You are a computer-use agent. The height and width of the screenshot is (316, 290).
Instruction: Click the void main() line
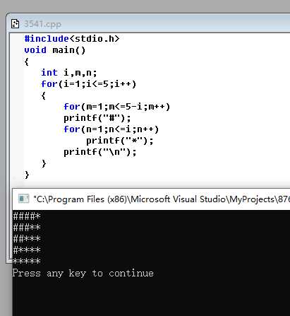tap(55, 50)
